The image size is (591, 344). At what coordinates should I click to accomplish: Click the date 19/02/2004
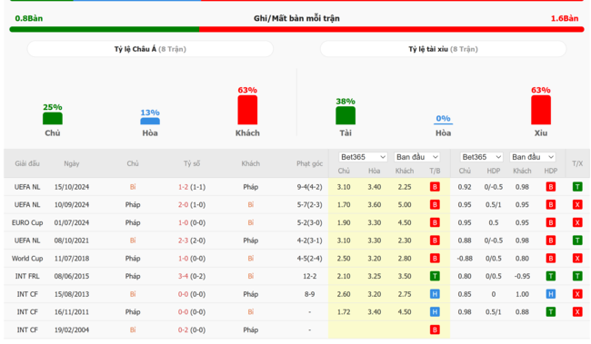click(x=72, y=329)
